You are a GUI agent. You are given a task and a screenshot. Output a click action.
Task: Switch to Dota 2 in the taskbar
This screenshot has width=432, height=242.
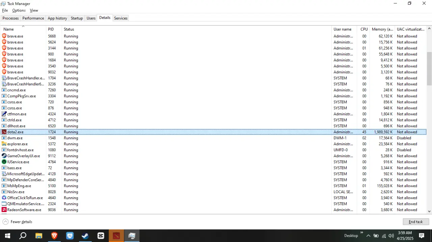[116, 236]
